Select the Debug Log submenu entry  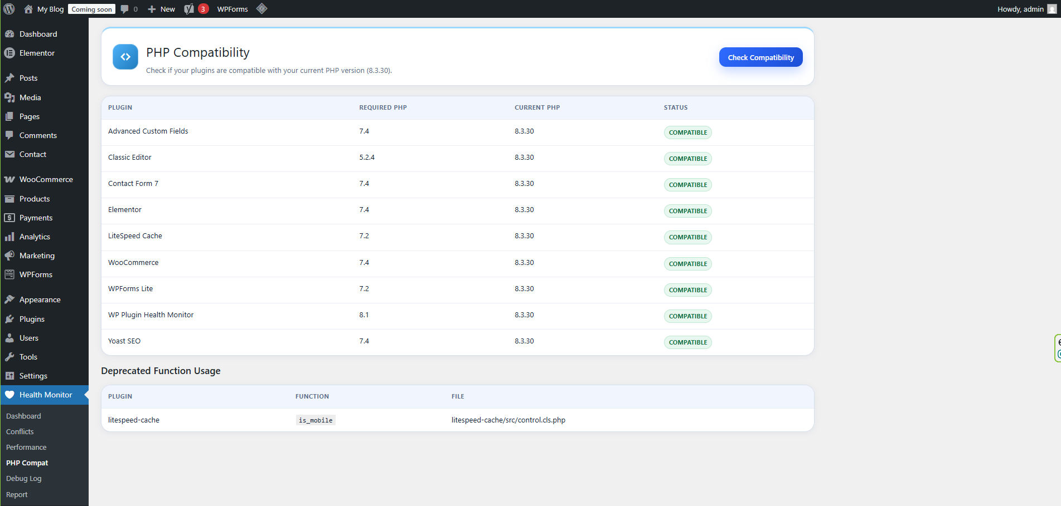(x=23, y=478)
